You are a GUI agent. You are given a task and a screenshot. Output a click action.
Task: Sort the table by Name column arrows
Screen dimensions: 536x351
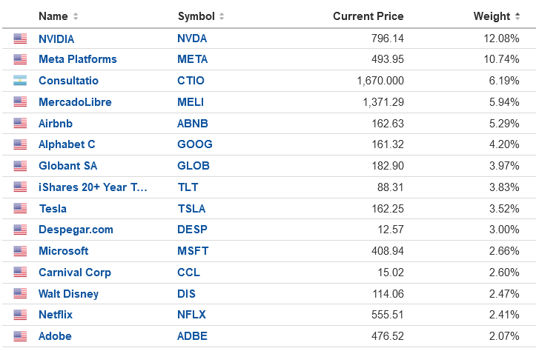tap(76, 16)
